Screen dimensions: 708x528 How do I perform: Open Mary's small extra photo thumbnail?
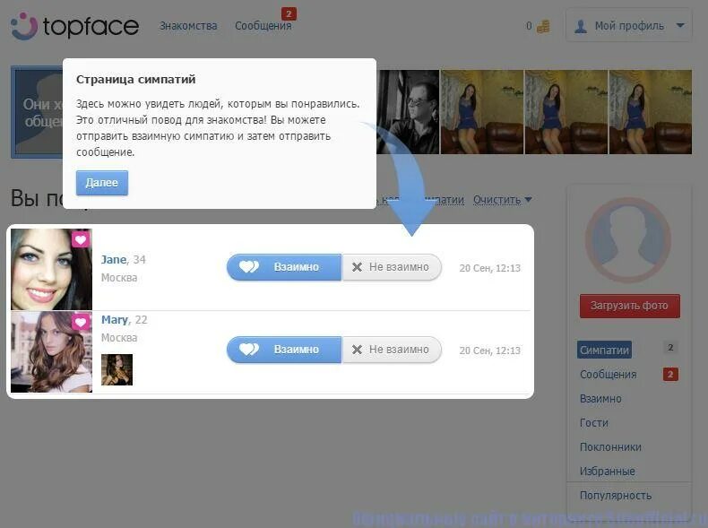coord(117,369)
